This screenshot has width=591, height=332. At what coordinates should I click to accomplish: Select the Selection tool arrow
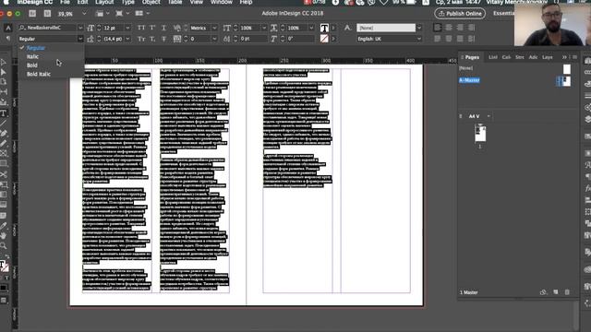click(4, 62)
